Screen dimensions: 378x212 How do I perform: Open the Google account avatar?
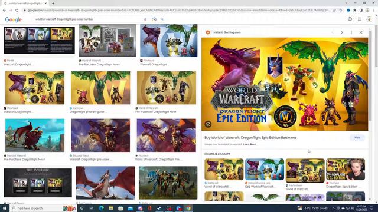(369, 19)
